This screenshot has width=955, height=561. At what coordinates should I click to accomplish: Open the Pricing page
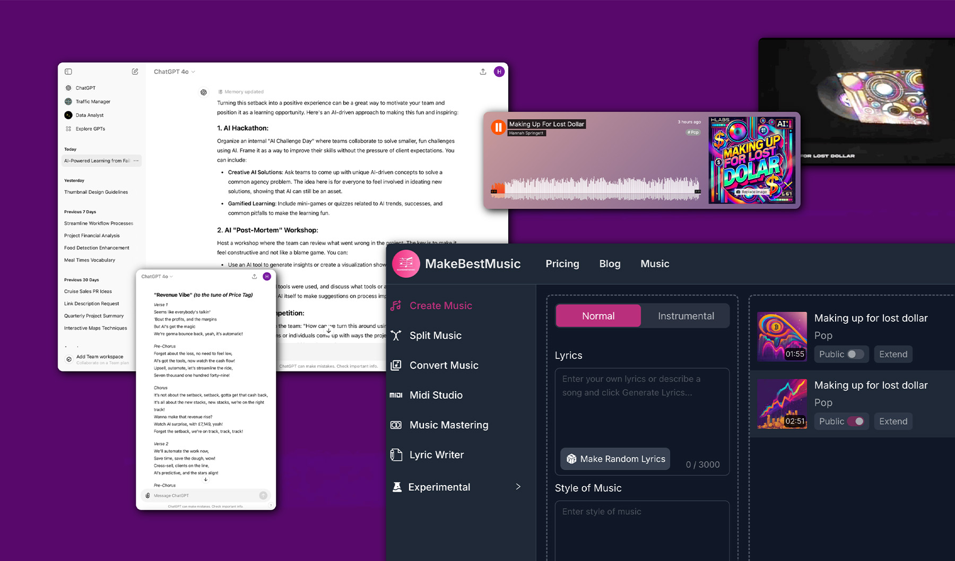pyautogui.click(x=562, y=263)
